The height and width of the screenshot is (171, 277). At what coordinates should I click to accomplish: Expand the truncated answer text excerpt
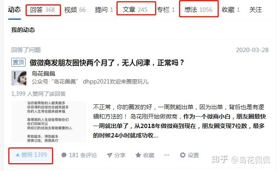pyautogui.click(x=179, y=121)
